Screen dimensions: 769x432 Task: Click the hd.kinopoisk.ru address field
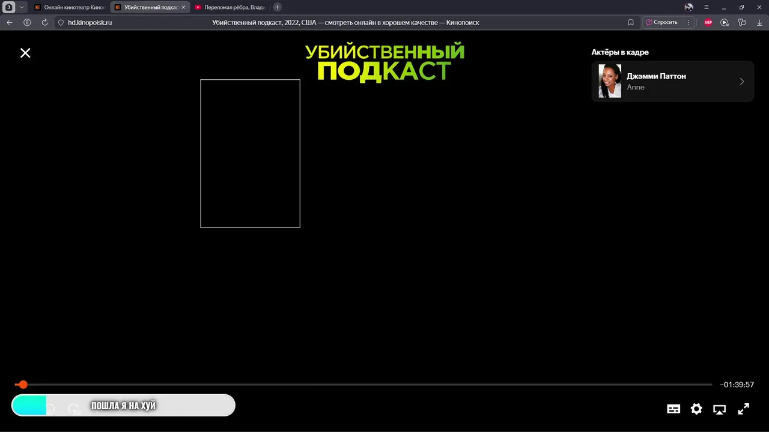click(90, 22)
